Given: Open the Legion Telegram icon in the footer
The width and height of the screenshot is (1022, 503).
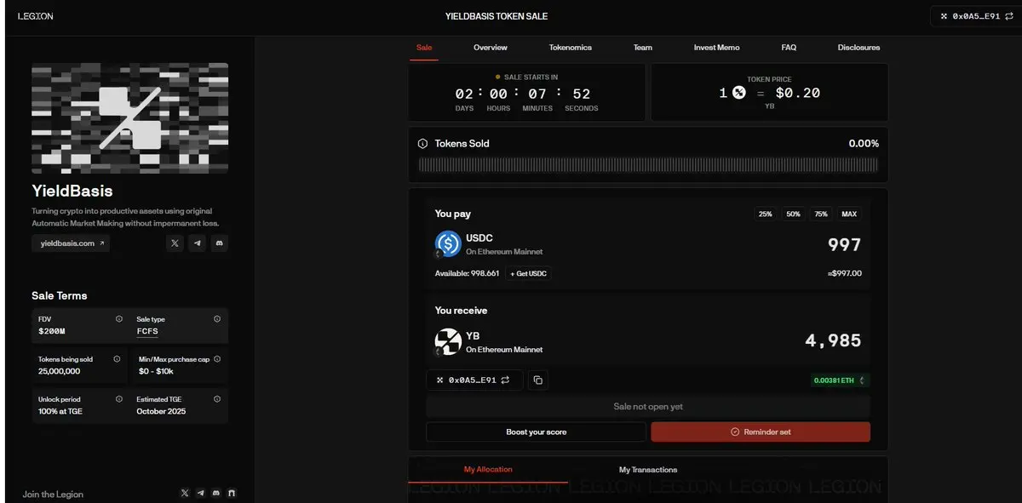Looking at the screenshot, I should point(200,494).
